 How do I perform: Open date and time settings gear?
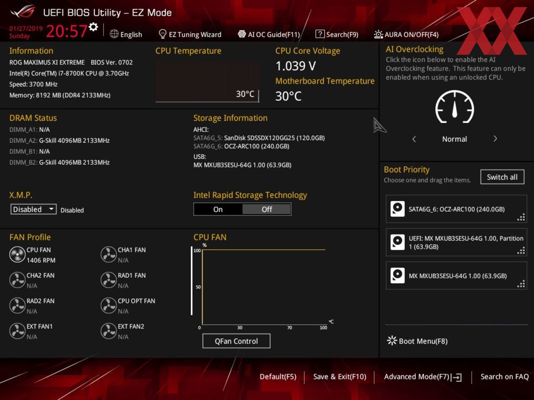point(93,27)
